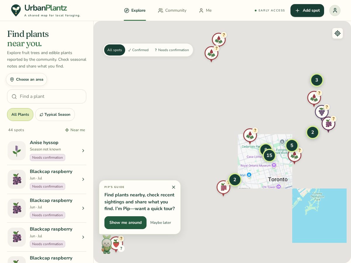Click the Find a plant search field
This screenshot has height=263, width=351.
click(x=47, y=96)
